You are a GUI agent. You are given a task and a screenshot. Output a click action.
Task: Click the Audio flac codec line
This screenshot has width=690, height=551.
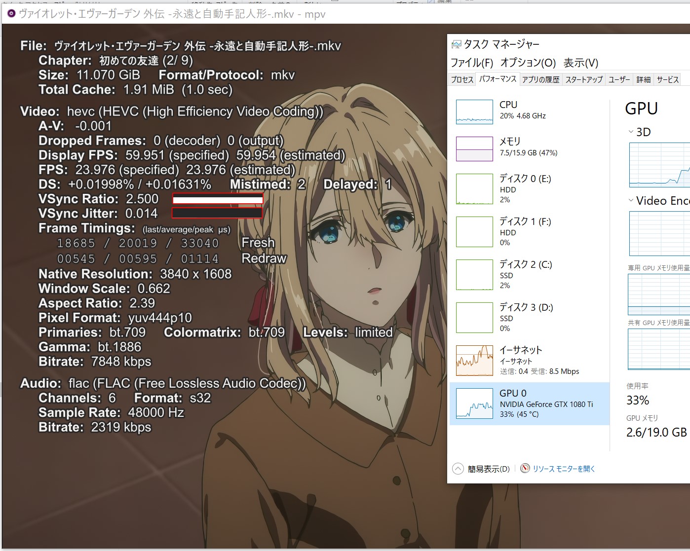click(x=163, y=383)
